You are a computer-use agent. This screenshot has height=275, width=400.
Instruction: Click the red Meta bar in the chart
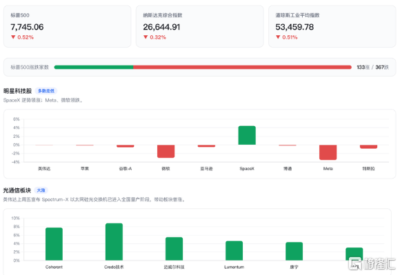328,152
